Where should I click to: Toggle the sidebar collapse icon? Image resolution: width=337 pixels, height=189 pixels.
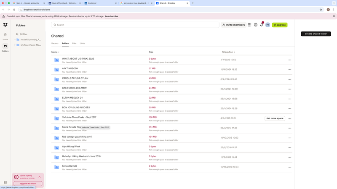(x=5, y=182)
